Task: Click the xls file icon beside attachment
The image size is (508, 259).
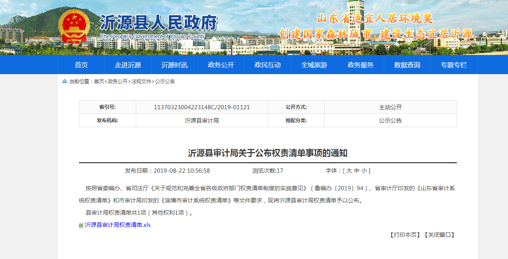Action: (81, 225)
